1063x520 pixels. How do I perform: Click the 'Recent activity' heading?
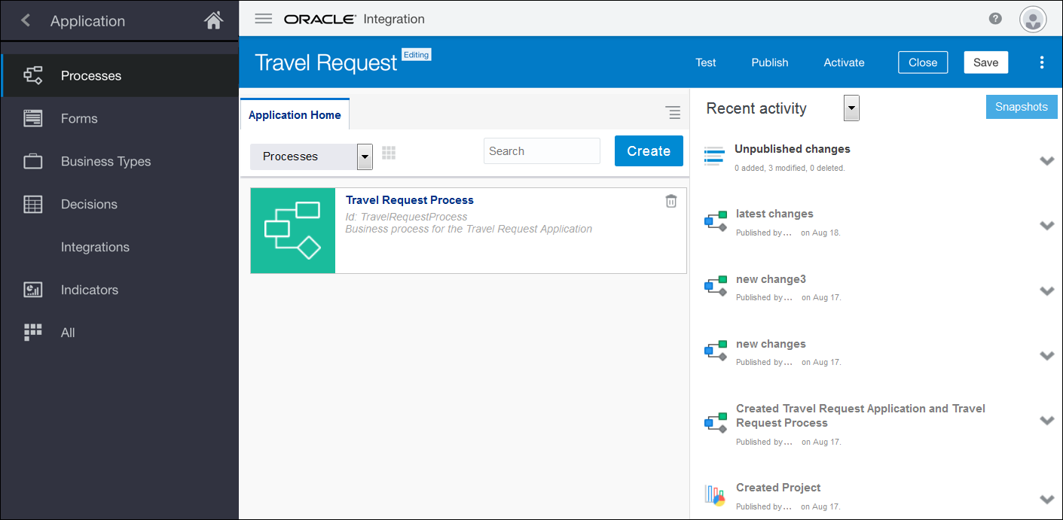(x=756, y=108)
